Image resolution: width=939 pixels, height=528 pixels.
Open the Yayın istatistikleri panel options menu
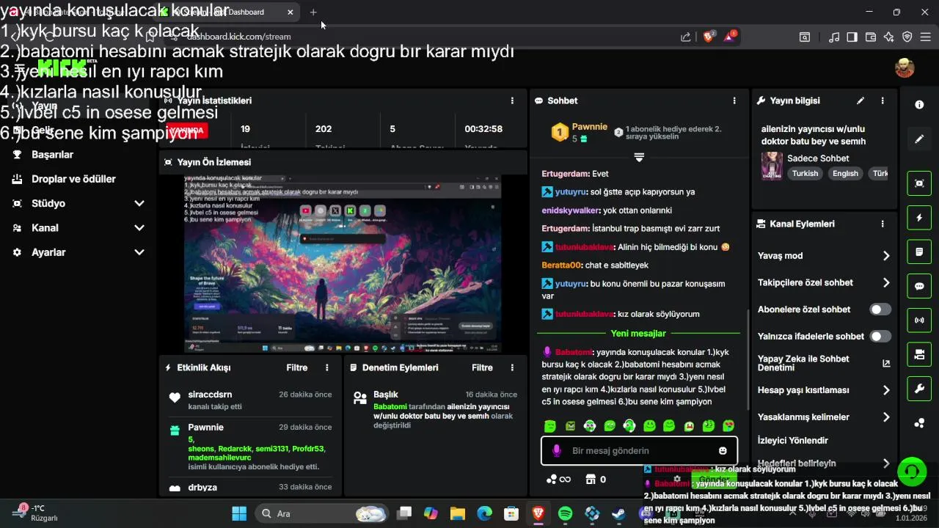pos(512,100)
